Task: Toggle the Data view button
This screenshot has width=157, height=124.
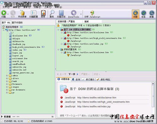Action: point(152,14)
